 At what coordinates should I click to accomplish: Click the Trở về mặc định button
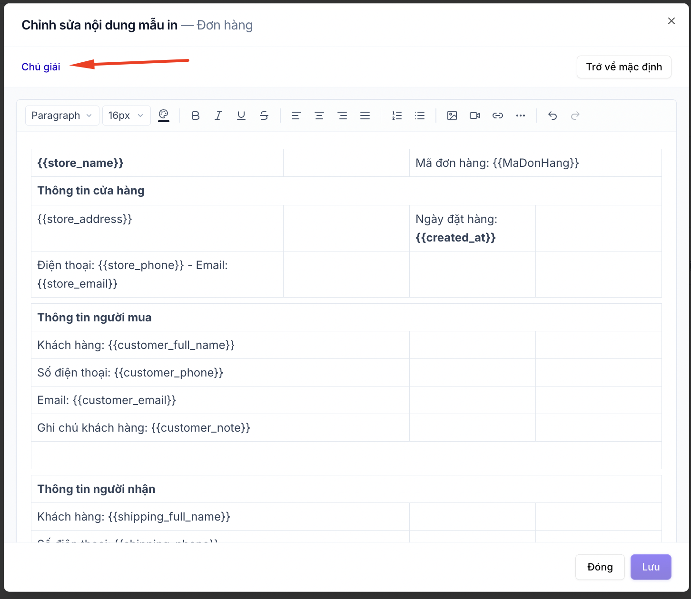(624, 67)
